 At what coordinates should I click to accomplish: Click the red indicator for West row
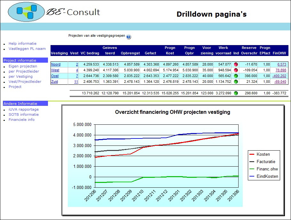(236, 70)
